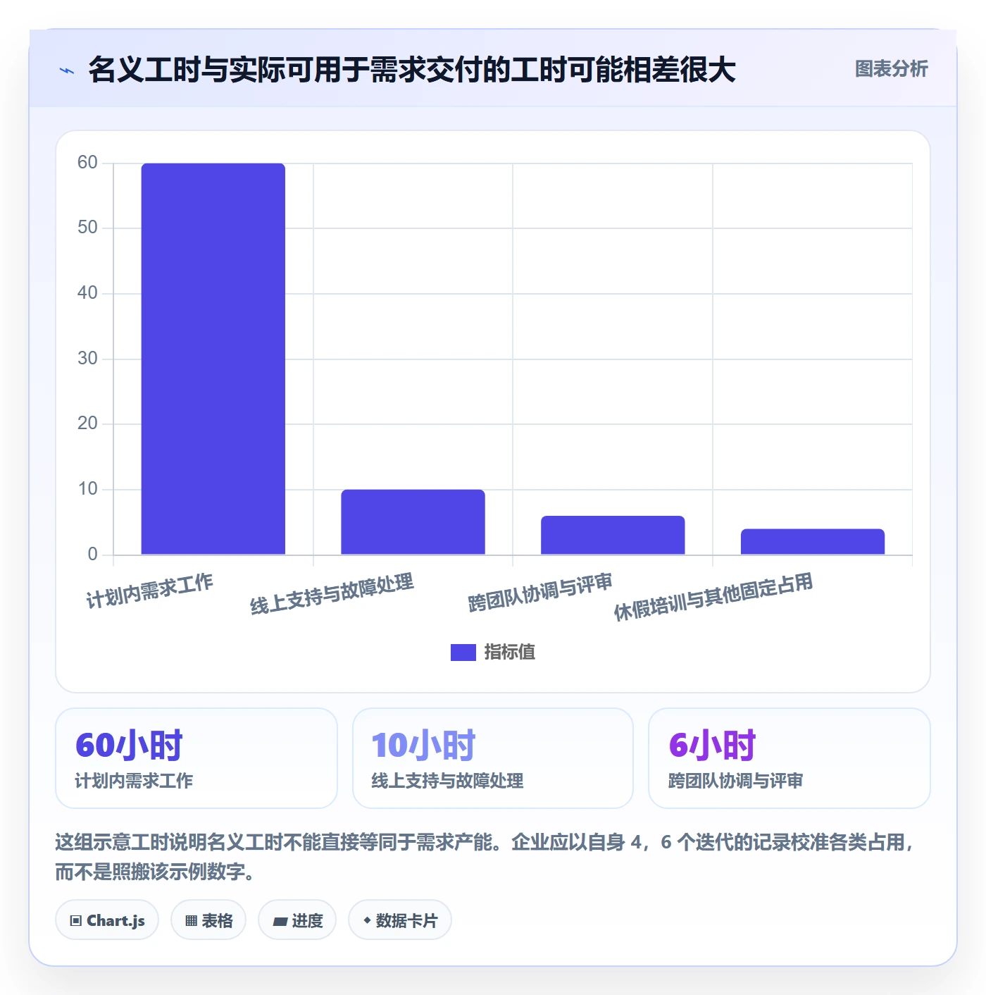Click the 指标值 legend label
The width and height of the screenshot is (986, 995).
click(x=509, y=653)
